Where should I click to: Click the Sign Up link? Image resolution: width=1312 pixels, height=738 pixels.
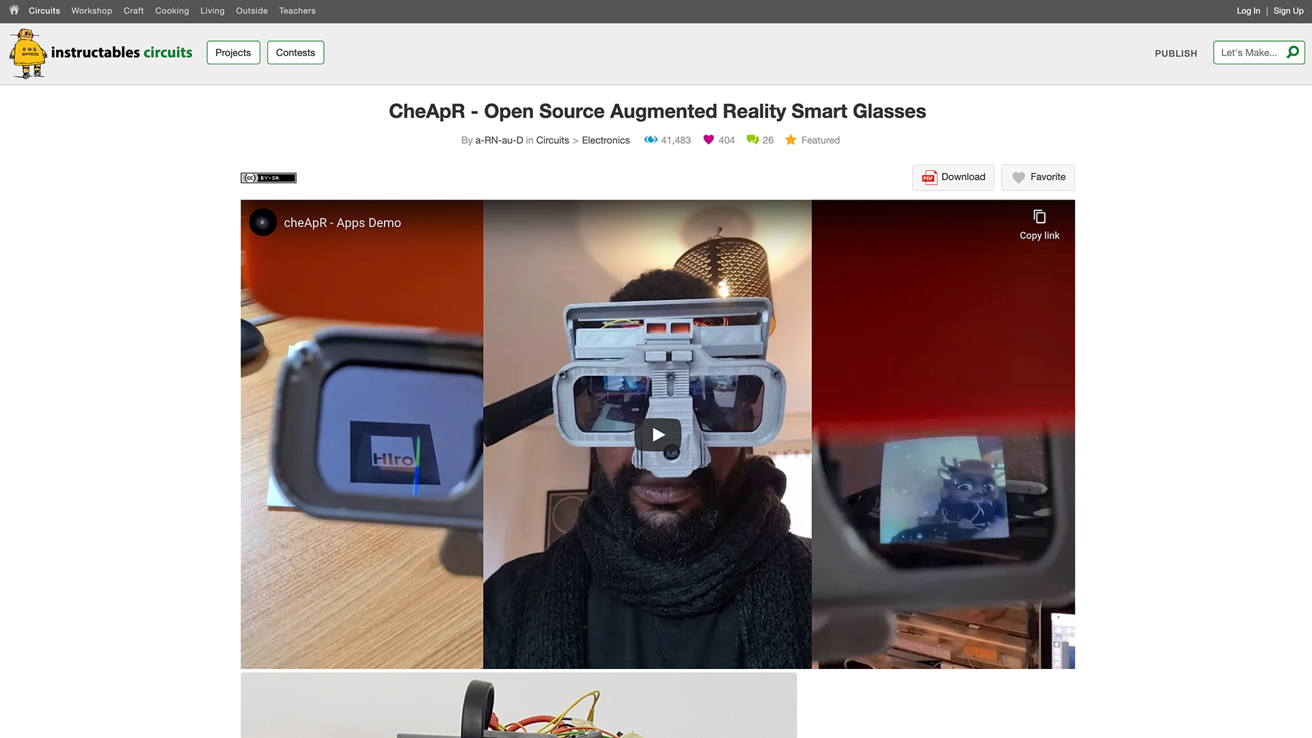pyautogui.click(x=1288, y=11)
